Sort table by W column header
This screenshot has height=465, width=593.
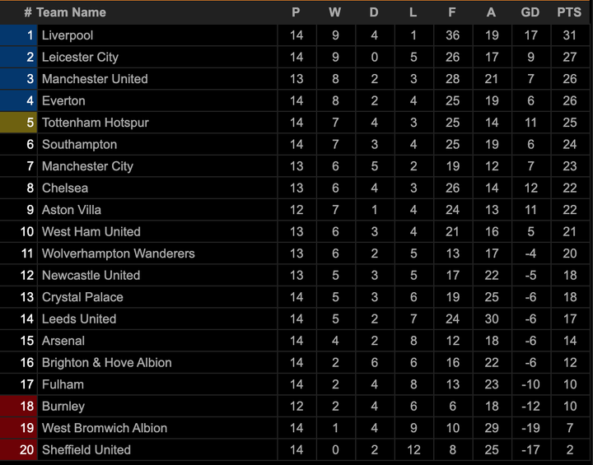click(x=334, y=12)
